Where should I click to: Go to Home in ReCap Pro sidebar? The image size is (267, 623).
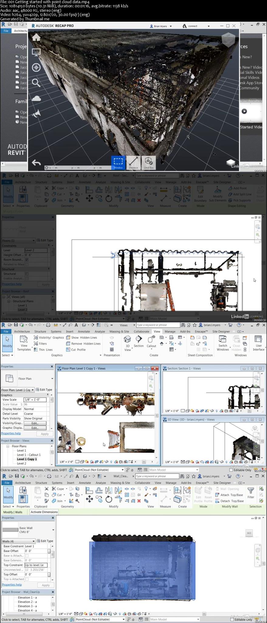(x=36, y=37)
